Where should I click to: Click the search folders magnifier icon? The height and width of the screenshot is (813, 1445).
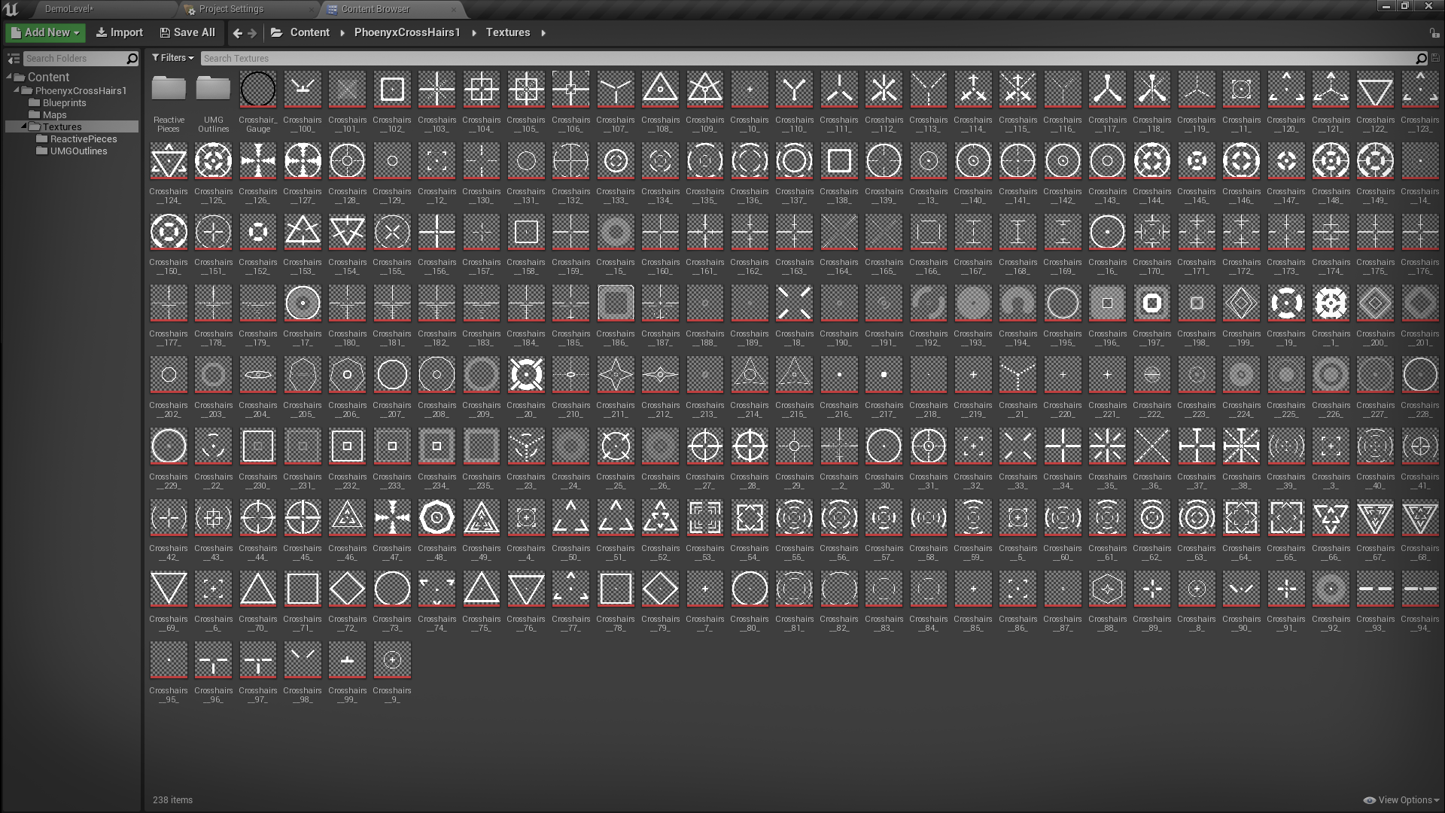[x=132, y=58]
